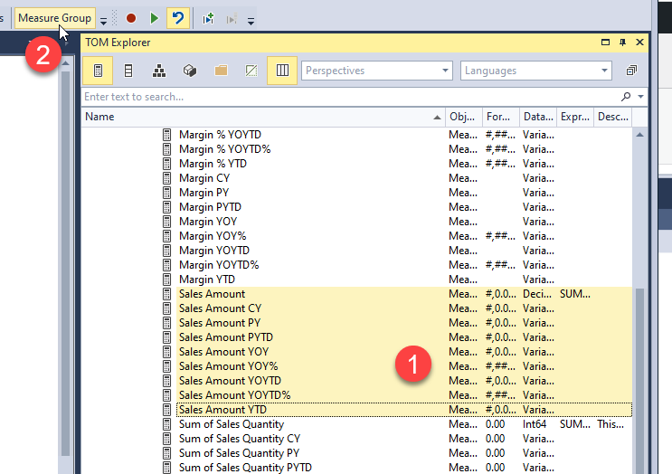672x474 pixels.
Task: Toggle the show hierarchies filter icon
Action: (x=158, y=71)
